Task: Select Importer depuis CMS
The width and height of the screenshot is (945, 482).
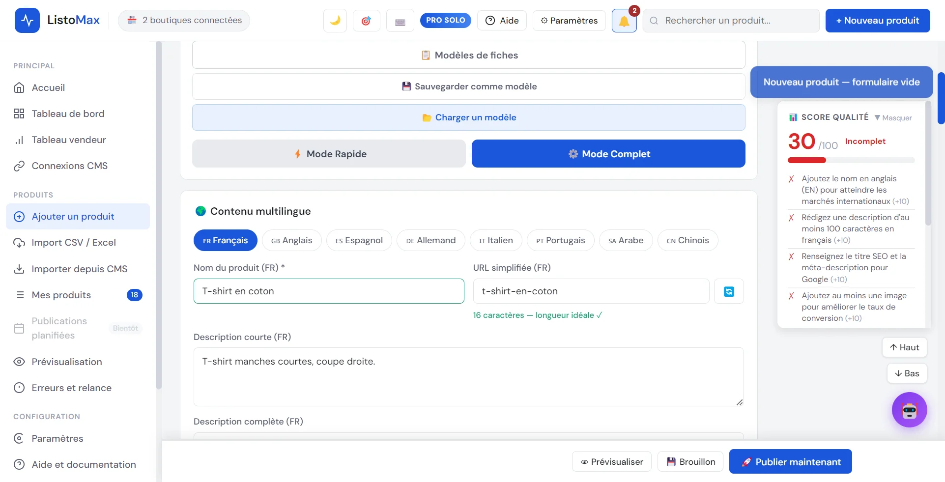Action: (x=78, y=269)
